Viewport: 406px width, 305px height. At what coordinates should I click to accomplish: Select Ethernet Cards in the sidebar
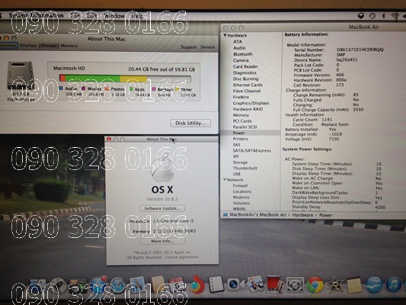[248, 85]
